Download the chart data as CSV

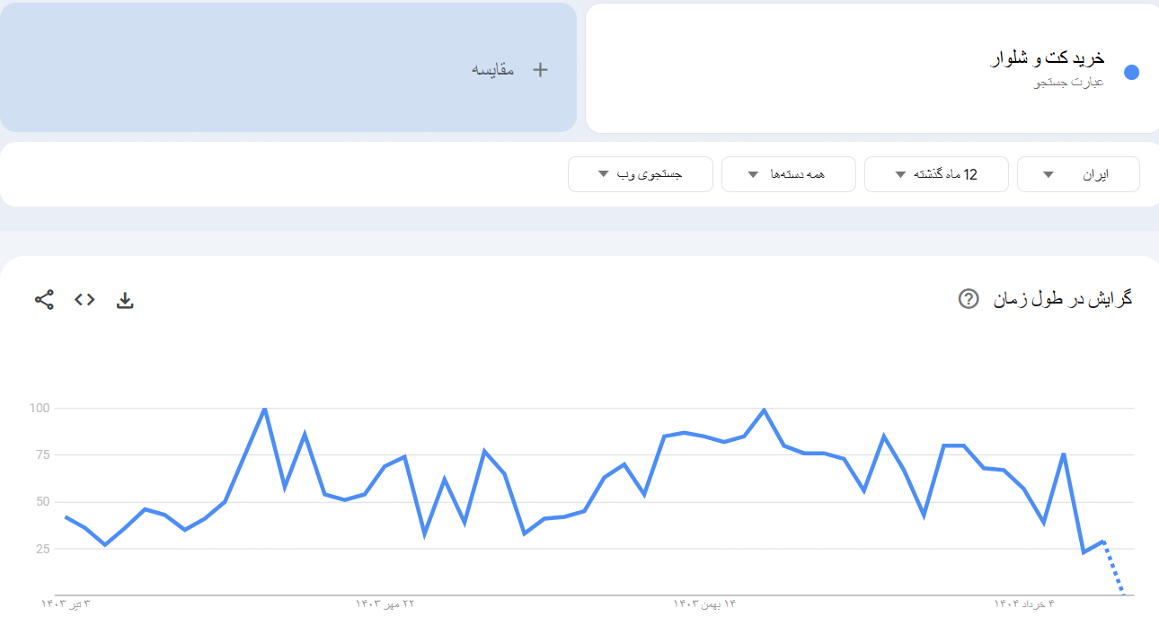click(125, 300)
